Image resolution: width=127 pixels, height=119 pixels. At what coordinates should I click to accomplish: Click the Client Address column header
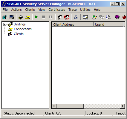coord(73,25)
